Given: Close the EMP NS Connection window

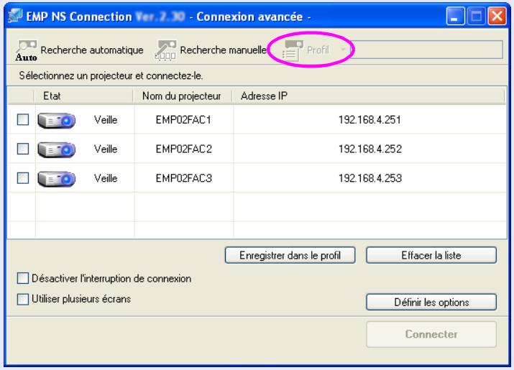Looking at the screenshot, I should pos(497,16).
